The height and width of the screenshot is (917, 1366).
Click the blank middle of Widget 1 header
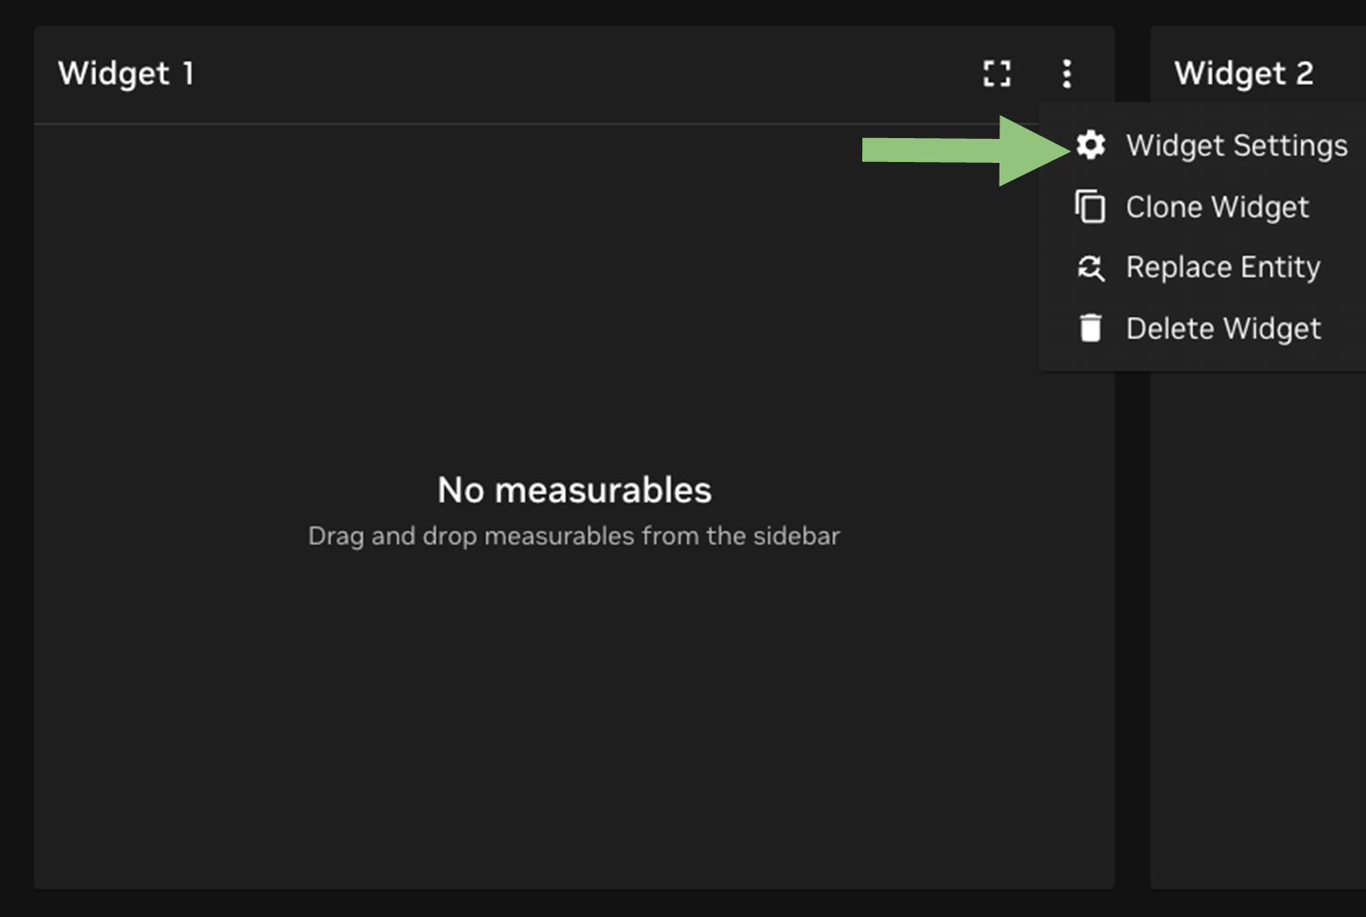pyautogui.click(x=575, y=73)
